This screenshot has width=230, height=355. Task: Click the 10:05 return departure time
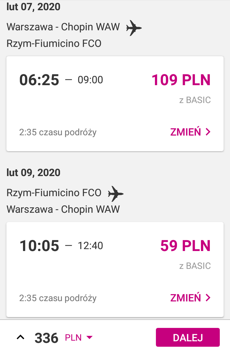tap(39, 246)
